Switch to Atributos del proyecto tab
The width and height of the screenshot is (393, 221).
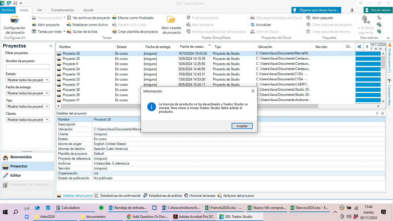[x=236, y=196]
